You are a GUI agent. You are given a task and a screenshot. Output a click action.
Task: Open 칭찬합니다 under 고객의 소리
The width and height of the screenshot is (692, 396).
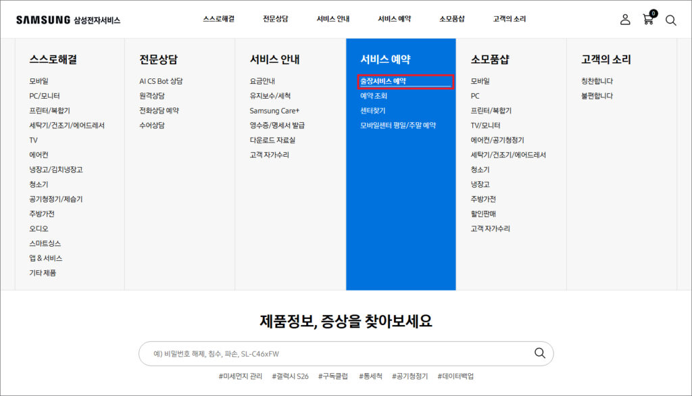pos(597,81)
